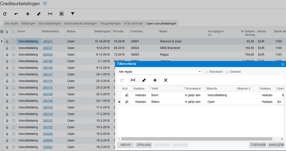This screenshot has width=286, height=151.
Task: Delete filter row with X icon
Action: (166, 80)
